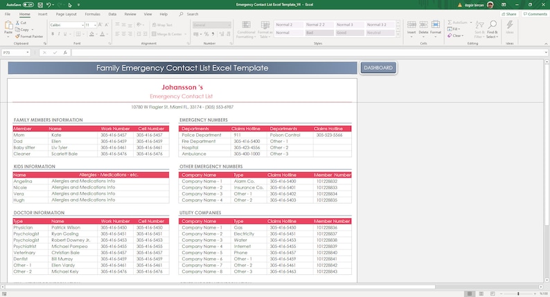Click the Save icon in the title bar

pyautogui.click(x=40, y=5)
